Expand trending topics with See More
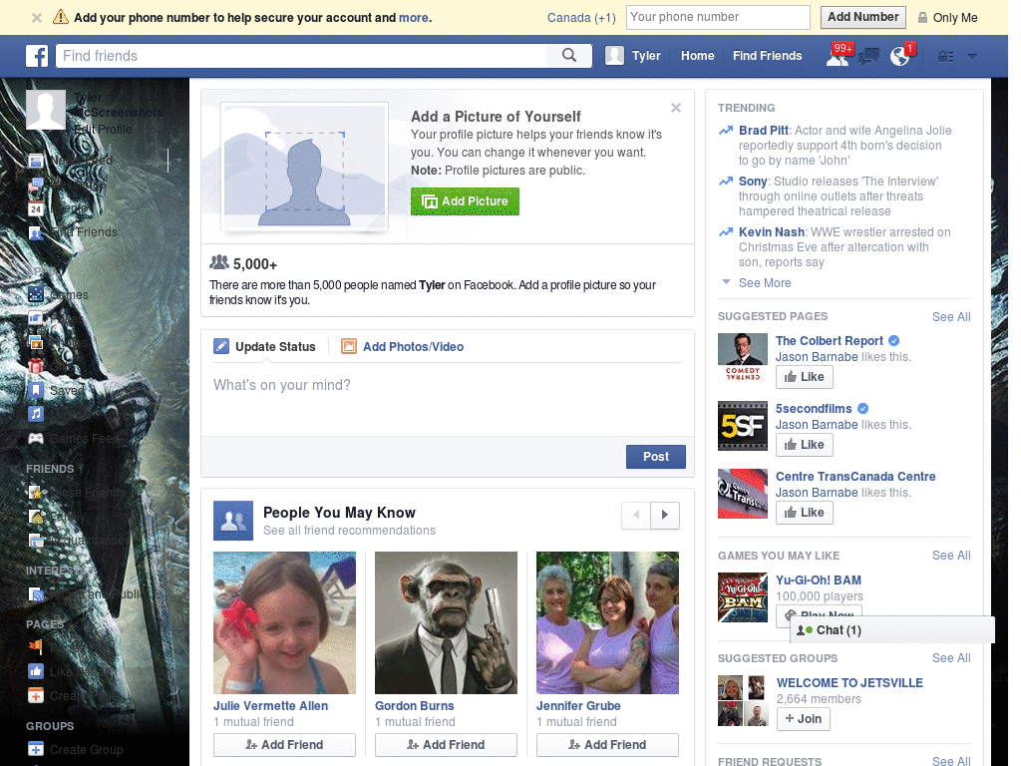 (765, 282)
